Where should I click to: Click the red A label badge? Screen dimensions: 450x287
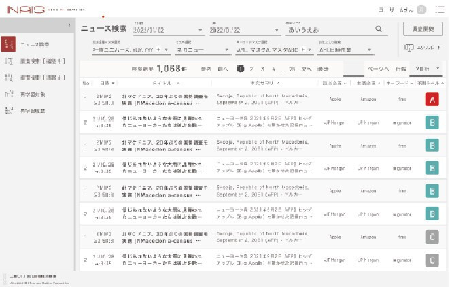432,99
